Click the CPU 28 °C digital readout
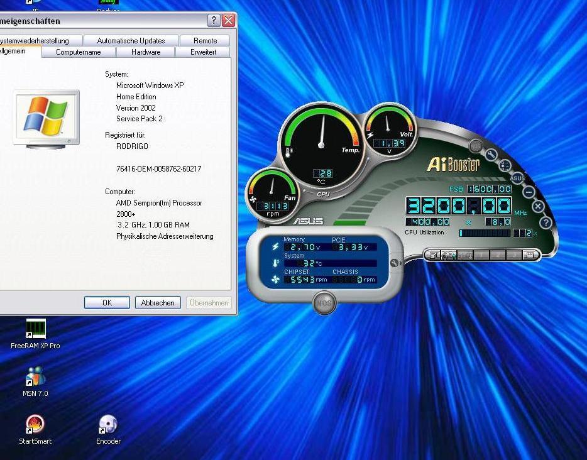 tap(322, 173)
